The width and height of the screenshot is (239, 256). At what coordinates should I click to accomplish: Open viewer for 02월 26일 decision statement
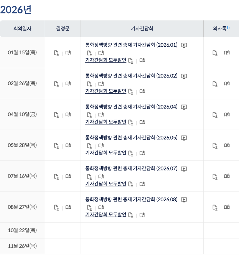[68, 84]
